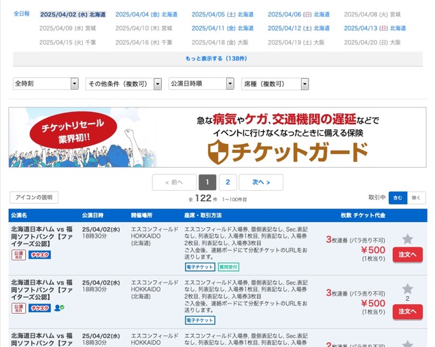
Task: Favorite the second listing star above count 2
Action: coord(408,289)
